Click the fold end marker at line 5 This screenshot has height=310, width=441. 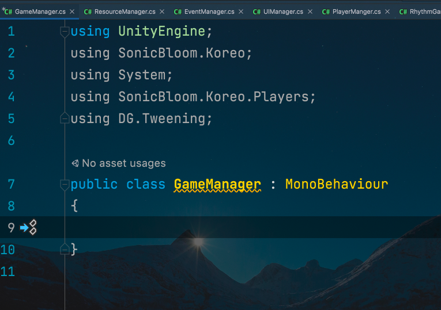tap(65, 118)
